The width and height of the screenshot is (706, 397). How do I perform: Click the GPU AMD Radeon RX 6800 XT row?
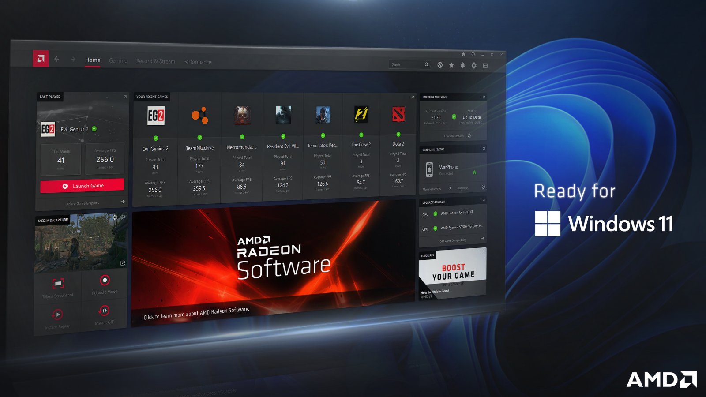[453, 213]
